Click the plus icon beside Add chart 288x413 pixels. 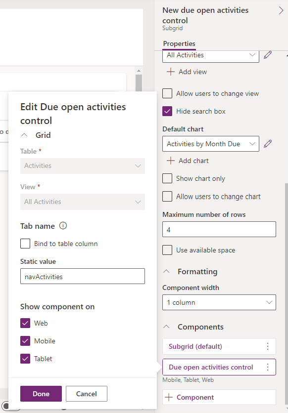tap(171, 161)
